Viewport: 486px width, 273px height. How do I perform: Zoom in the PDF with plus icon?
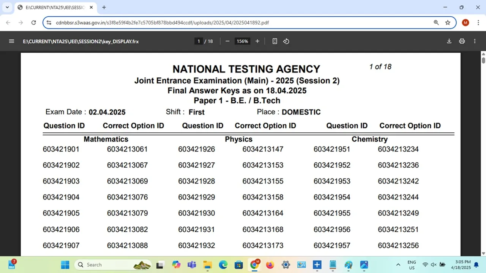click(x=257, y=41)
